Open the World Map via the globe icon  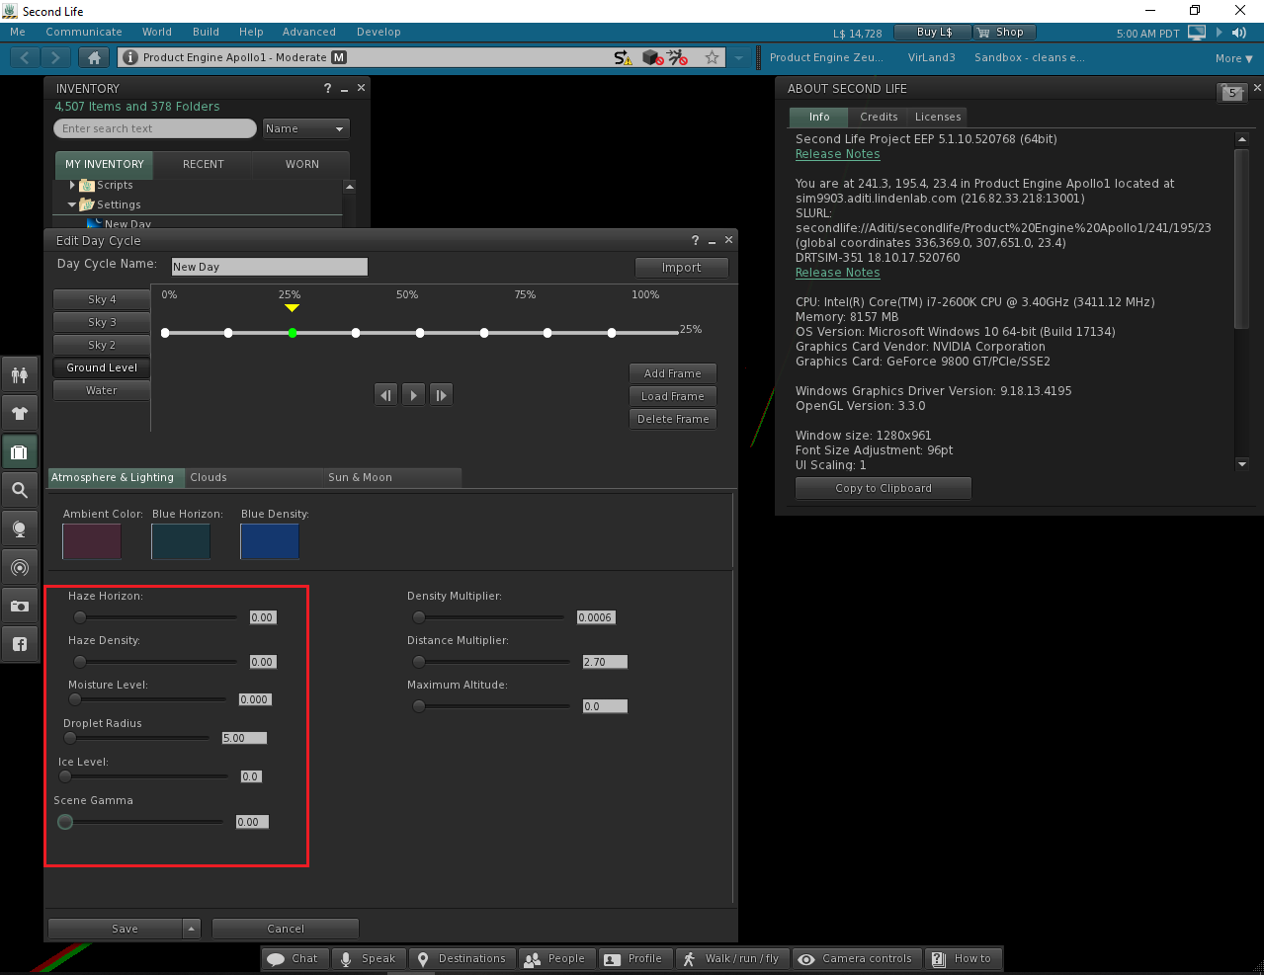tap(20, 528)
